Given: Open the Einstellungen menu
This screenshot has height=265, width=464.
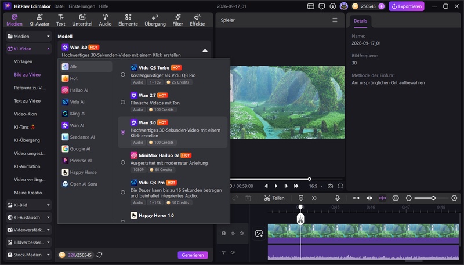Looking at the screenshot, I should (x=82, y=6).
